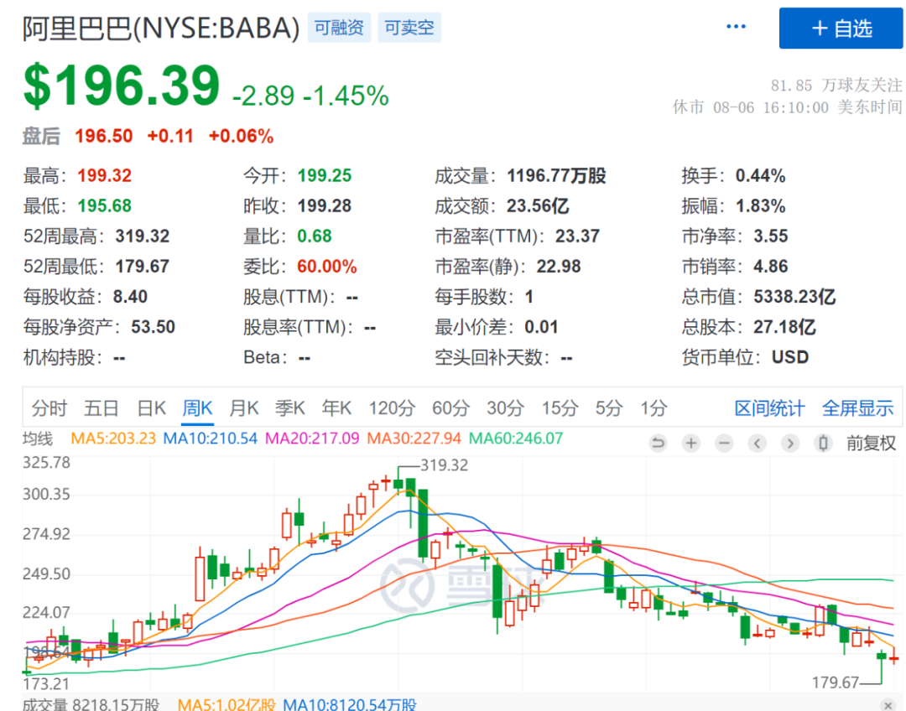Click the after-hours price 196.50
This screenshot has width=906, height=711.
point(103,137)
